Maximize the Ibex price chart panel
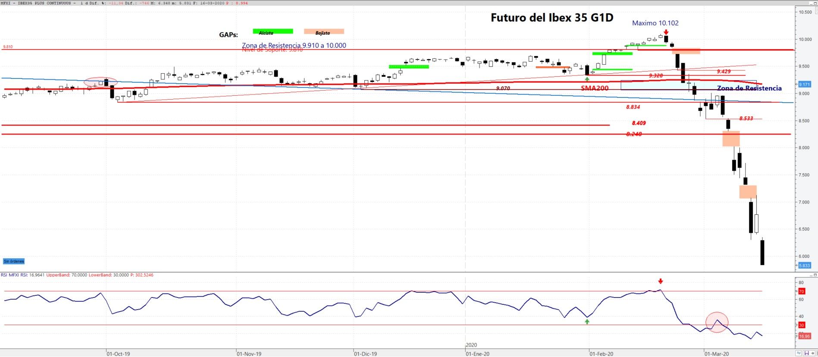 [x=815, y=3]
